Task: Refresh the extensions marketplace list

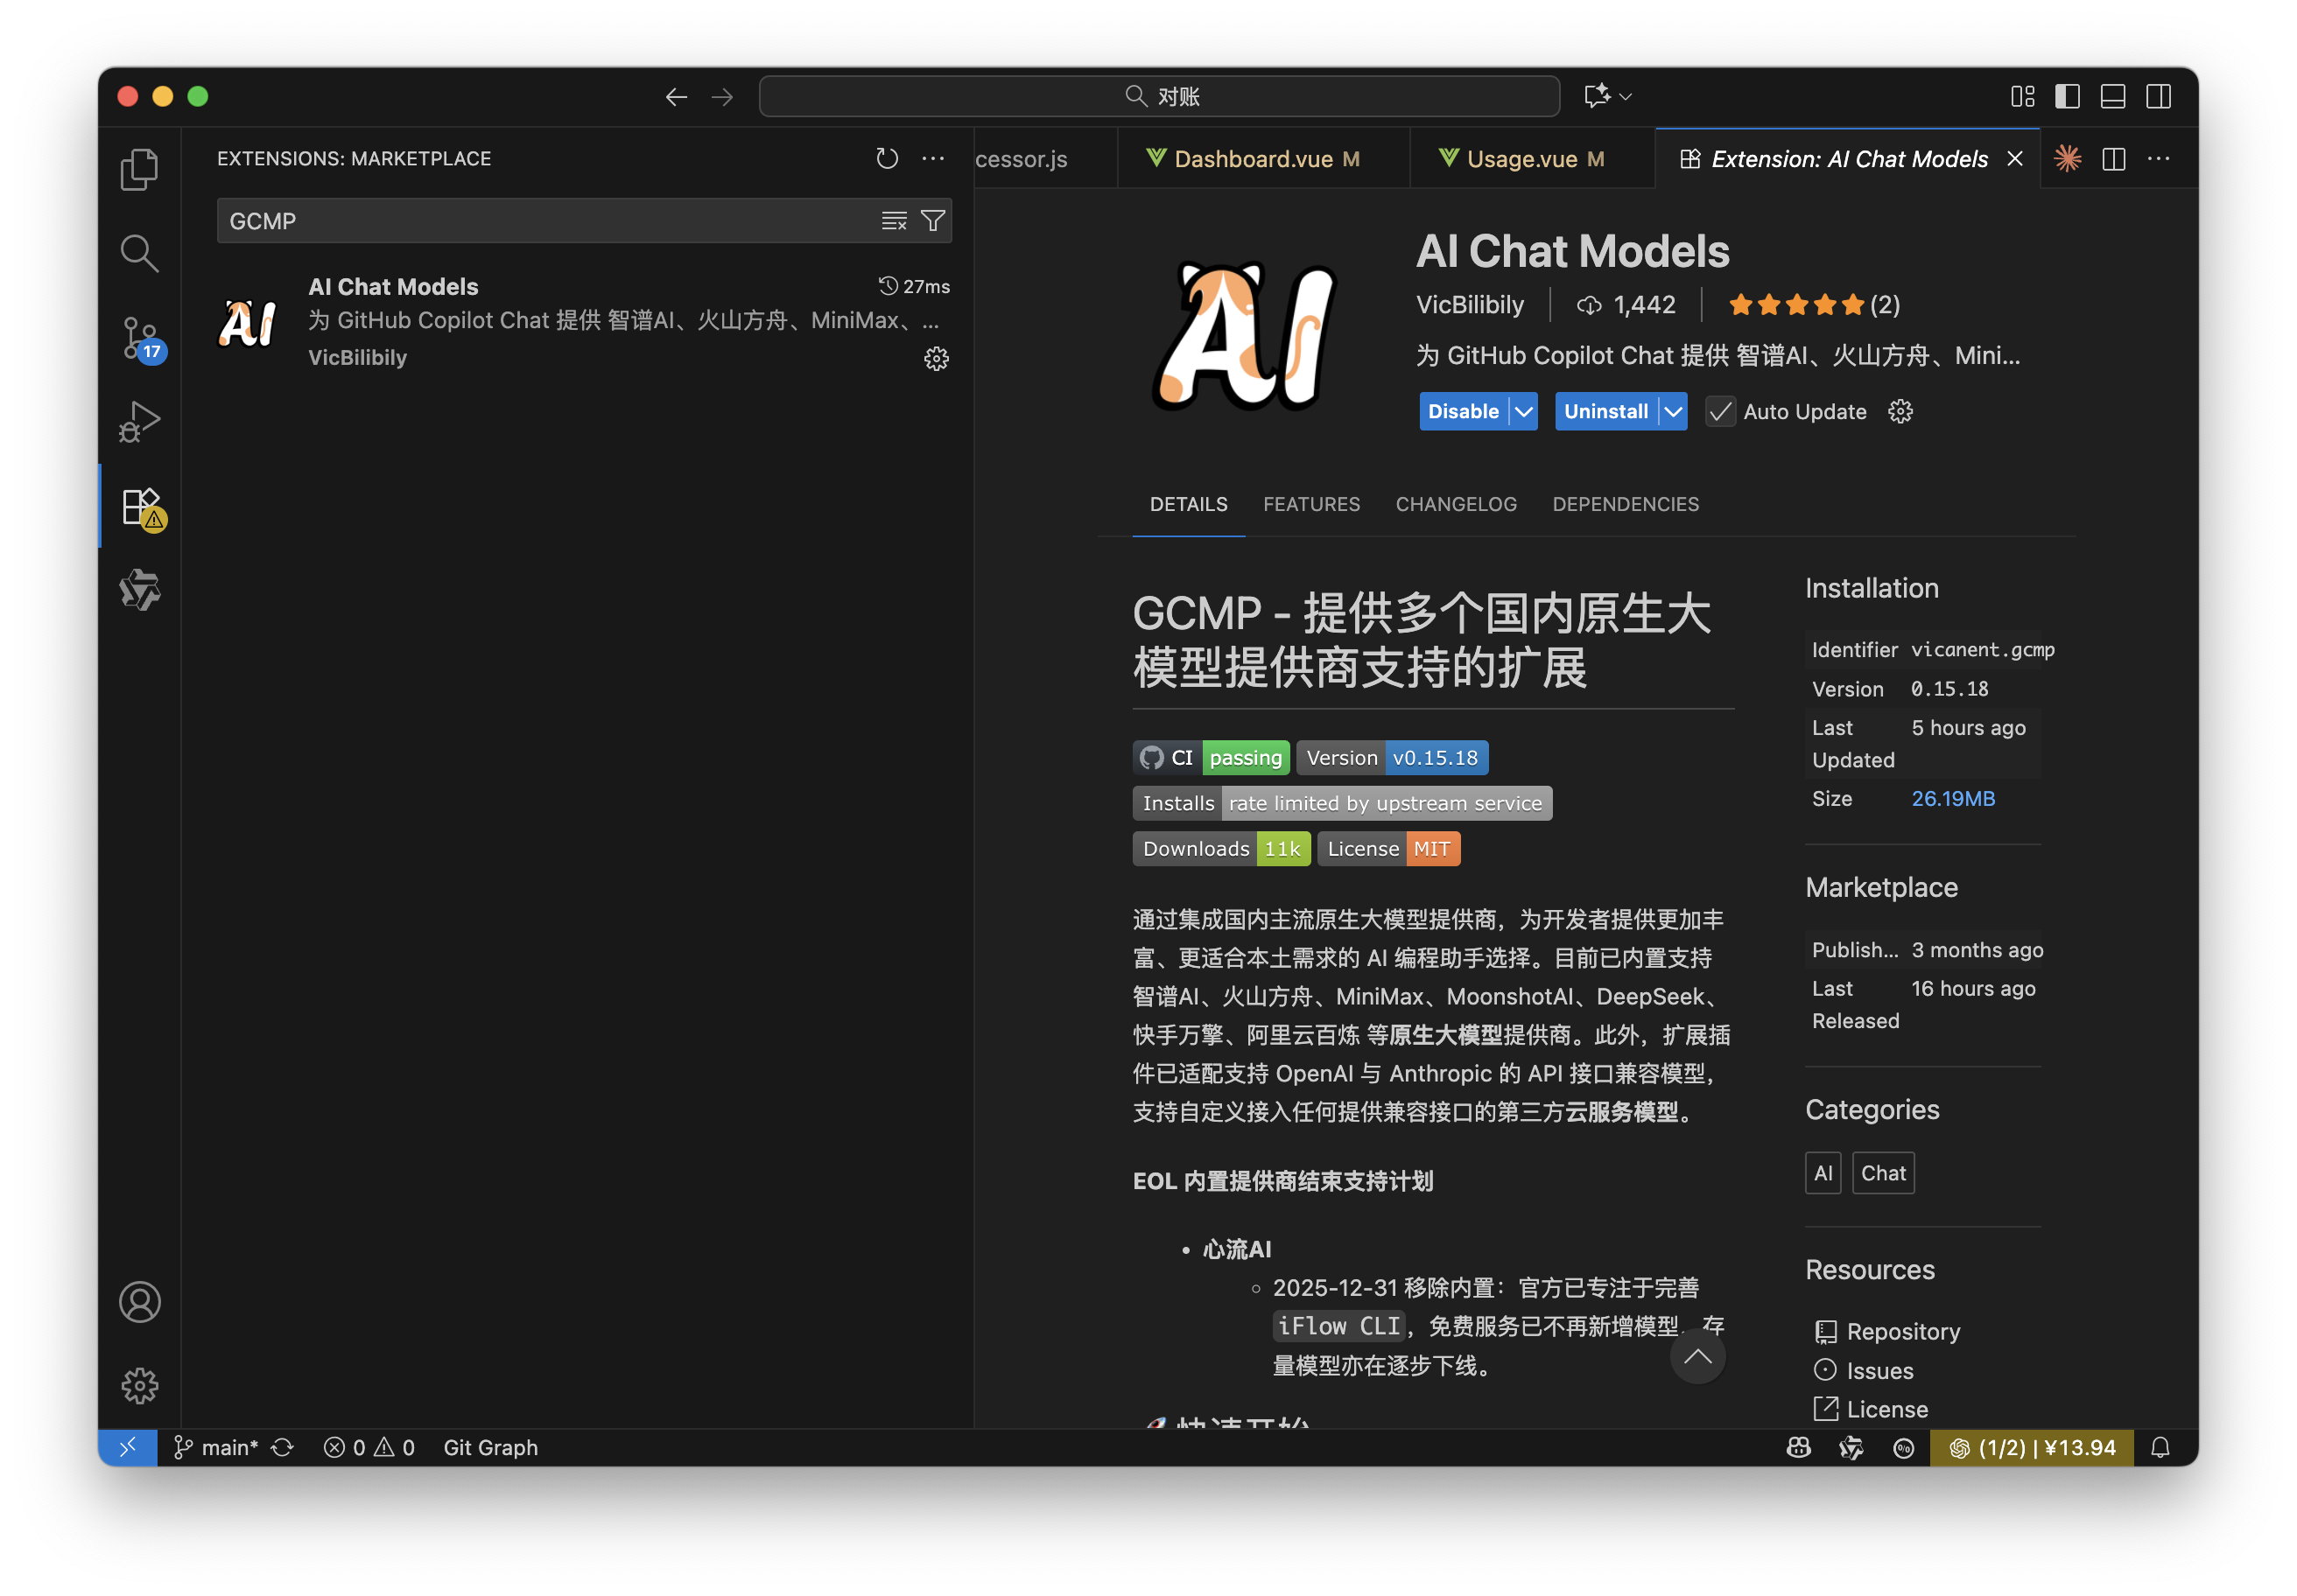Action: [x=887, y=159]
